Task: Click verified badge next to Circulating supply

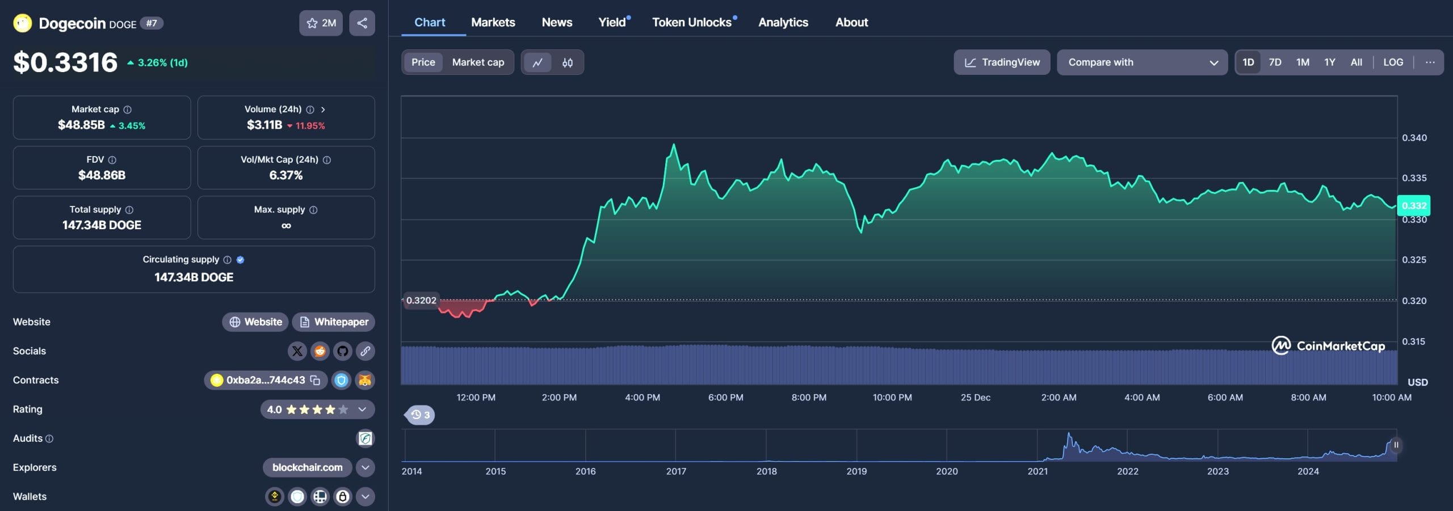Action: pos(240,260)
